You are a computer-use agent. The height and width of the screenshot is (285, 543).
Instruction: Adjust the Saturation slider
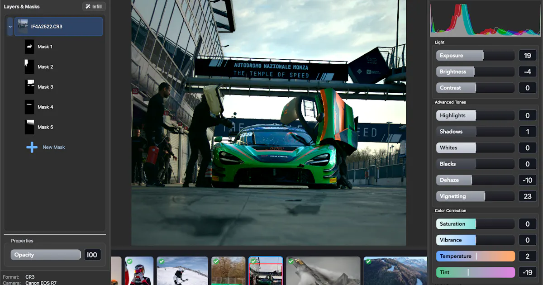pyautogui.click(x=476, y=224)
